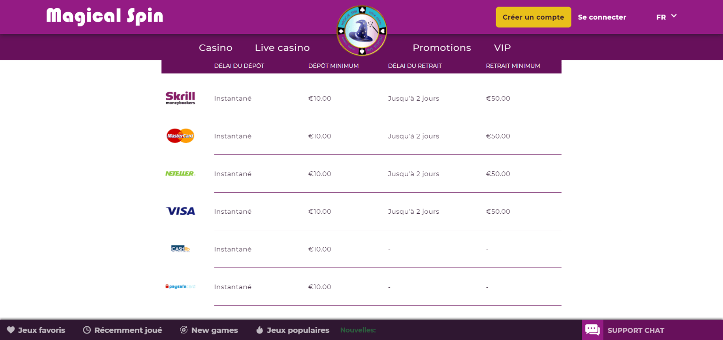Open the Promotions page
Image resolution: width=723 pixels, height=340 pixels.
442,48
